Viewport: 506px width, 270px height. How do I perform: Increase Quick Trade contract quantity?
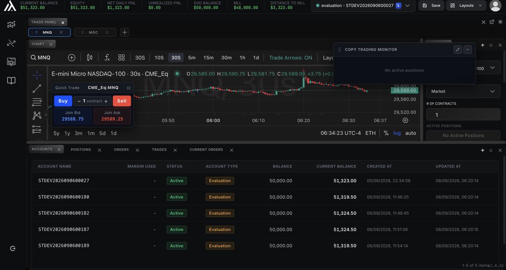click(106, 101)
